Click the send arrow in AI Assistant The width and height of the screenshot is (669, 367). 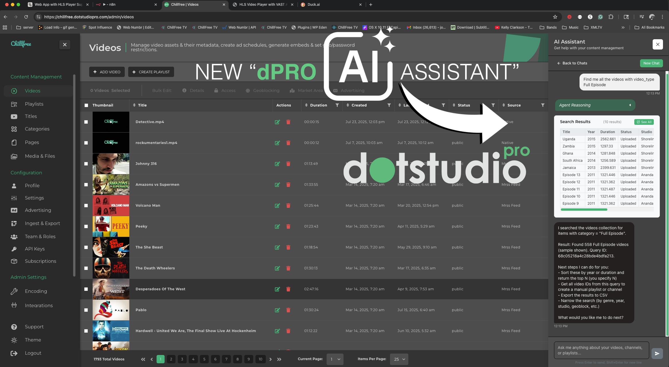(657, 353)
